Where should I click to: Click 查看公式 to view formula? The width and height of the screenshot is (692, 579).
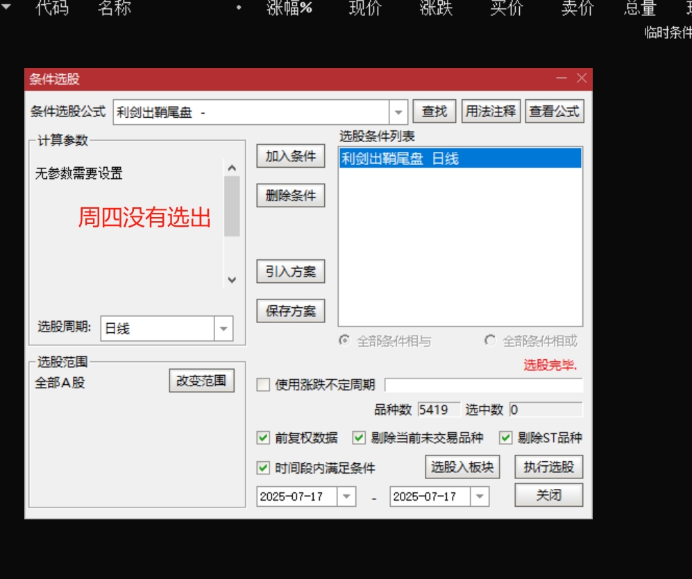pos(555,112)
